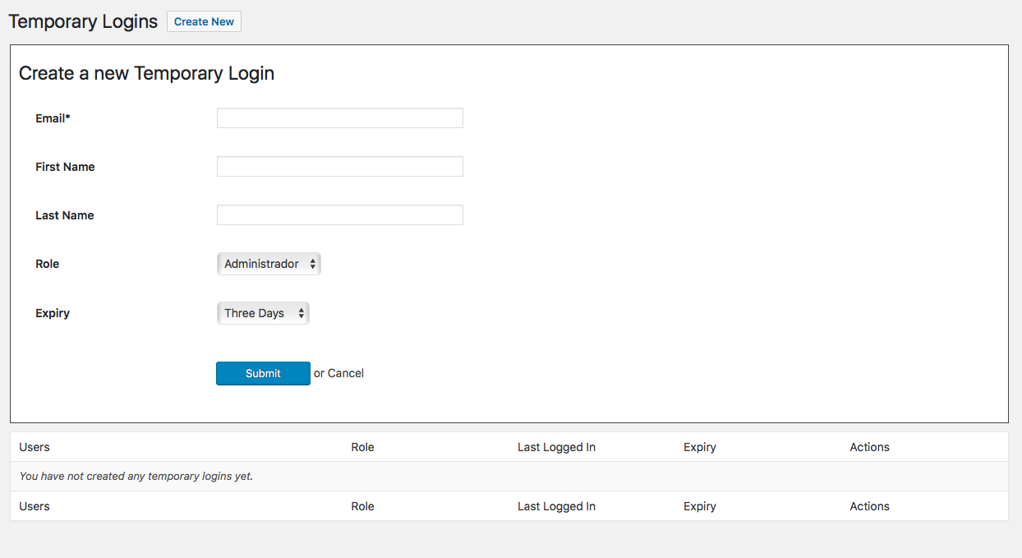
Task: Click the Role column header in table top row
Action: pos(362,447)
